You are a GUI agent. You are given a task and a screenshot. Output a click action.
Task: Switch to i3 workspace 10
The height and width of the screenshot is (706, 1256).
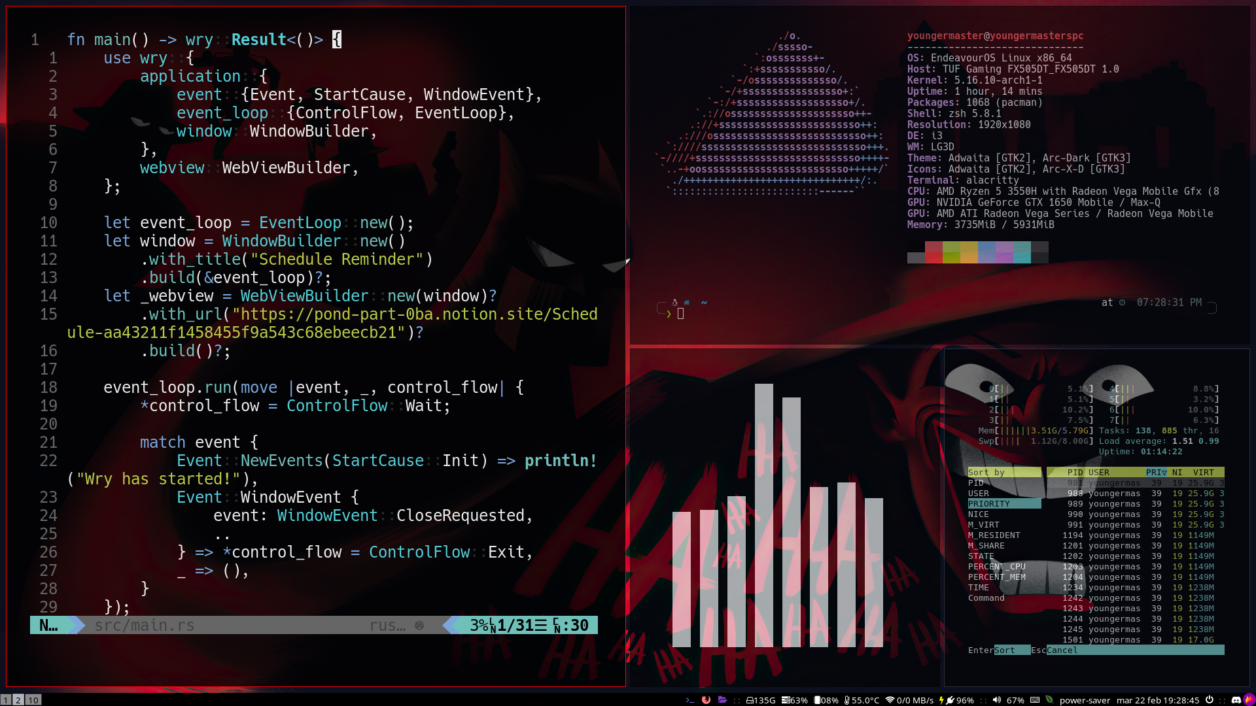[x=33, y=700]
